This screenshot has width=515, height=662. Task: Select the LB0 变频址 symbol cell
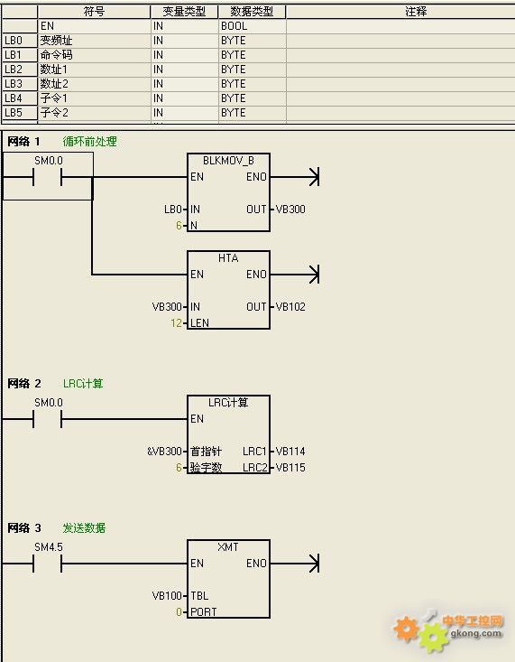click(94, 41)
